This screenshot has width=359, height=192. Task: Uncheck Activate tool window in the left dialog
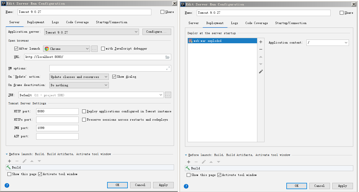[x=40, y=174]
